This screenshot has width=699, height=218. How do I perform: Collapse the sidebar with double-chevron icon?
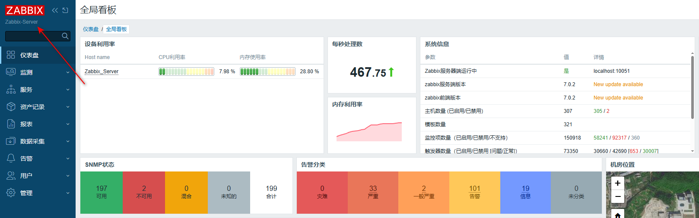(55, 10)
